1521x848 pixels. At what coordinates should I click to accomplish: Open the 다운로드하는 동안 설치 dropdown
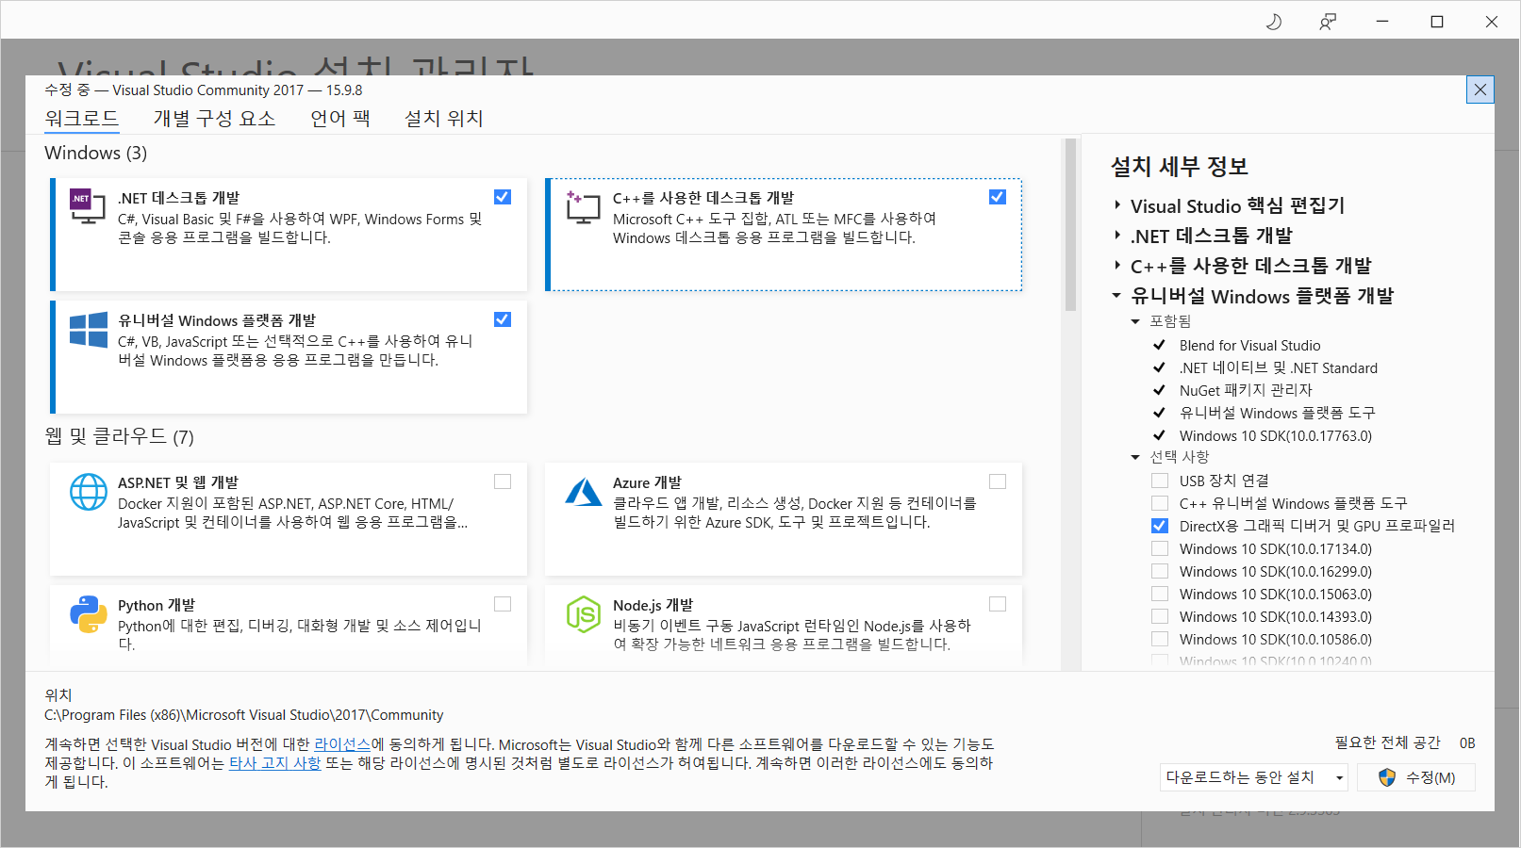pos(1254,777)
